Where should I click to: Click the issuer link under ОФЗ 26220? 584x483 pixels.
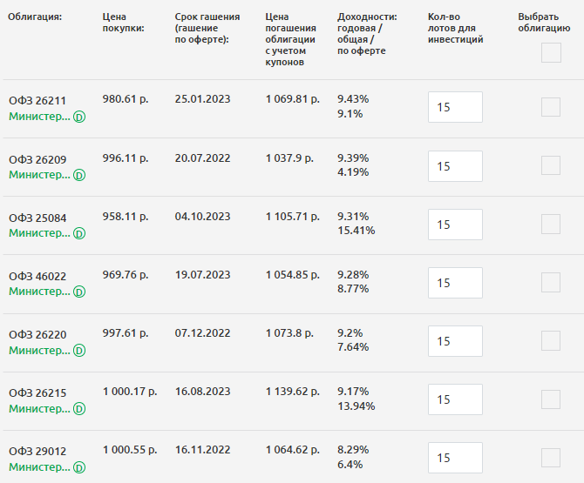(x=39, y=350)
